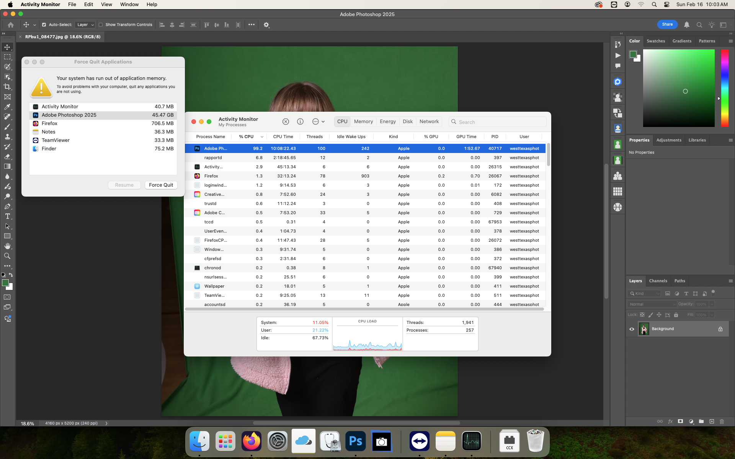Select the Crop tool

7,87
